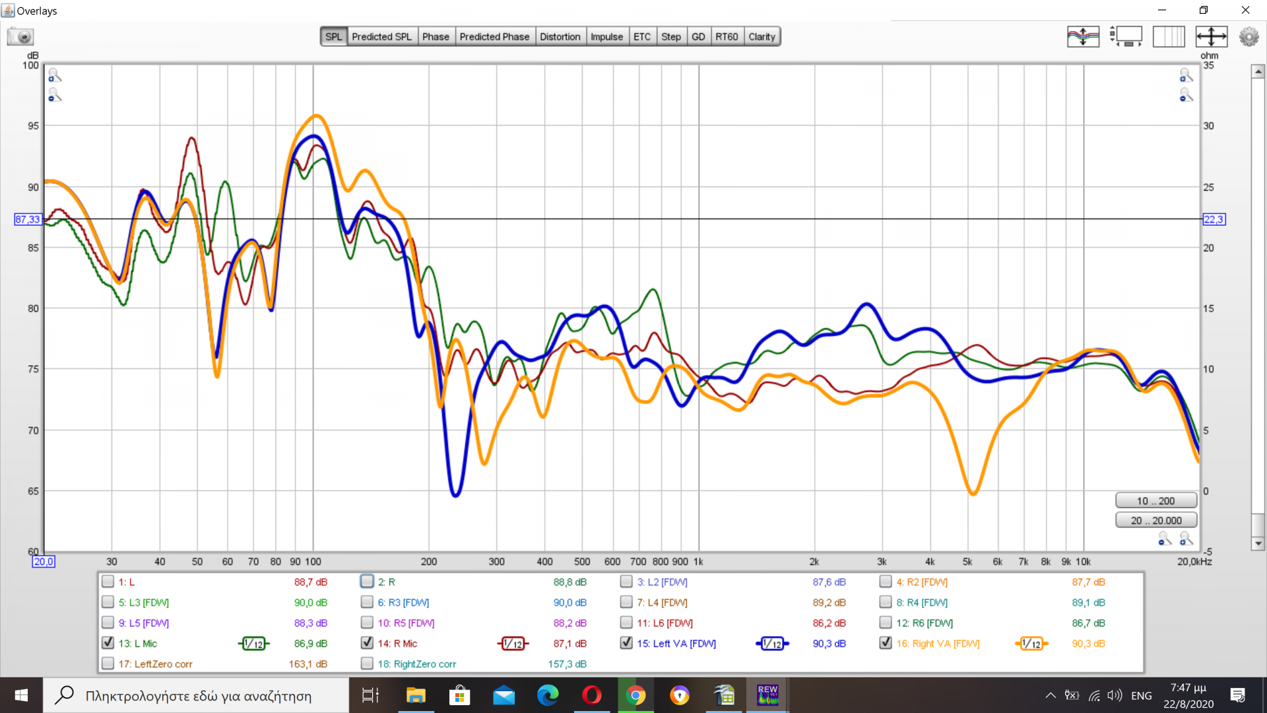Check the 17: LeftZero corr checkbox
The width and height of the screenshot is (1267, 713).
coord(108,663)
